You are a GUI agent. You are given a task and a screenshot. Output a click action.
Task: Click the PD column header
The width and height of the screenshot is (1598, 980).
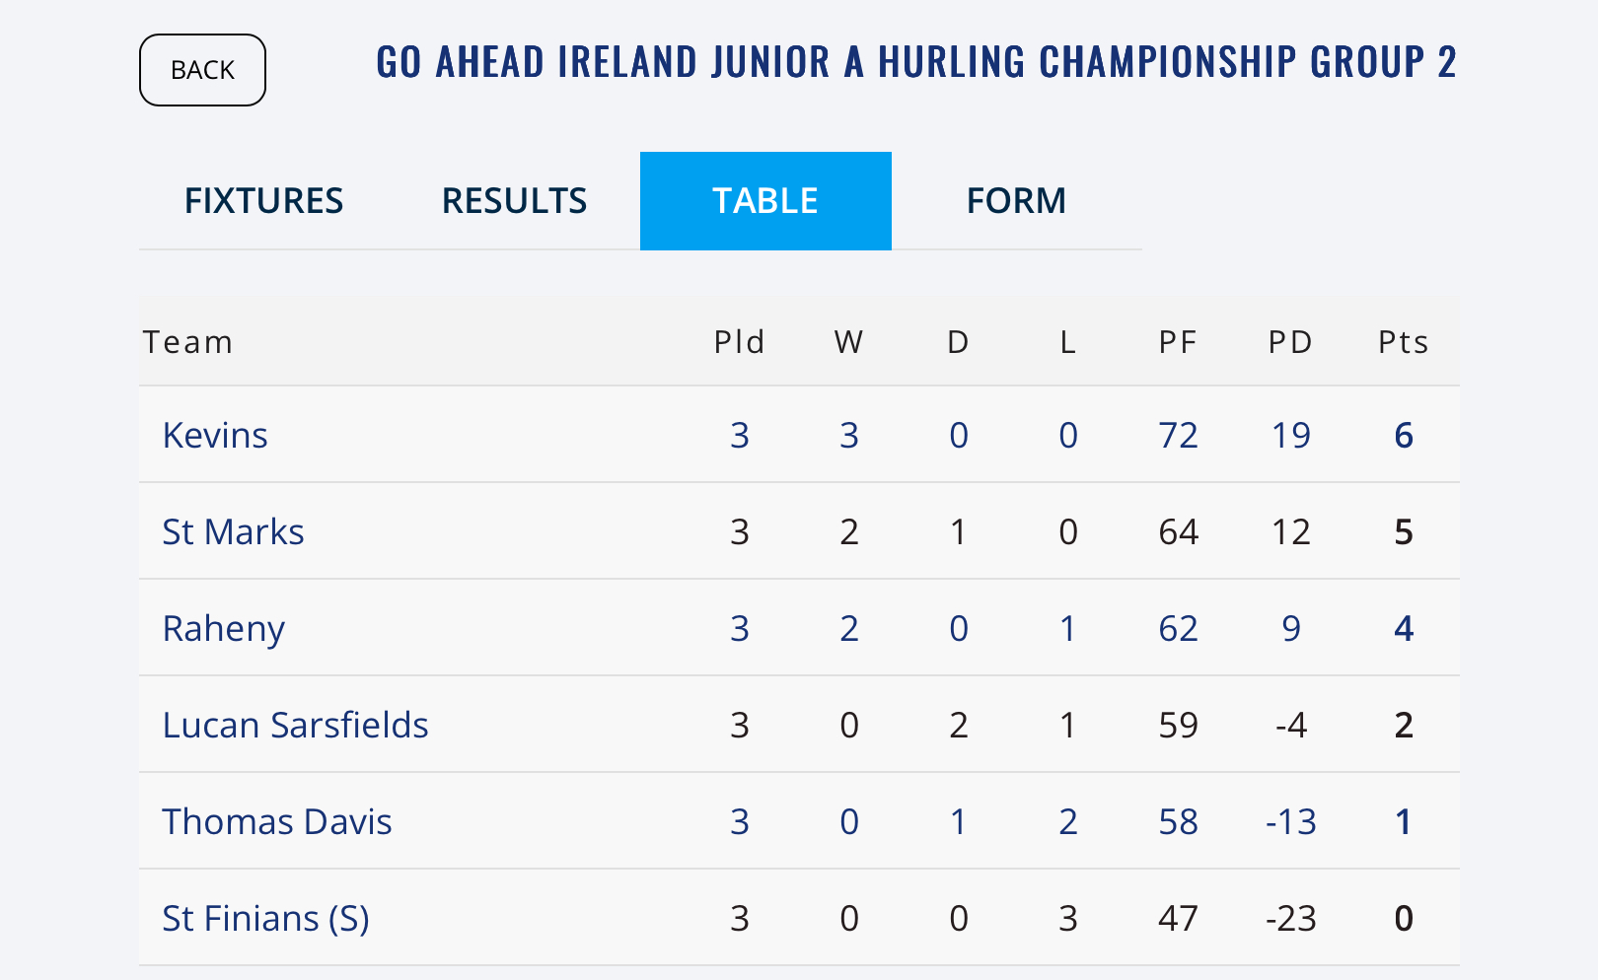[1290, 342]
